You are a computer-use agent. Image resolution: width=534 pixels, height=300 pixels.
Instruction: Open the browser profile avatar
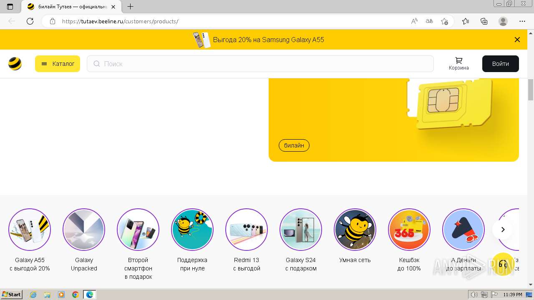[503, 21]
